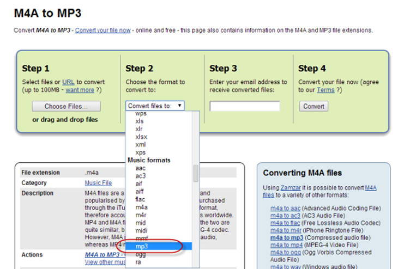This screenshot has width=398, height=269.
Task: Click the Convert button in Step 4
Action: point(313,106)
